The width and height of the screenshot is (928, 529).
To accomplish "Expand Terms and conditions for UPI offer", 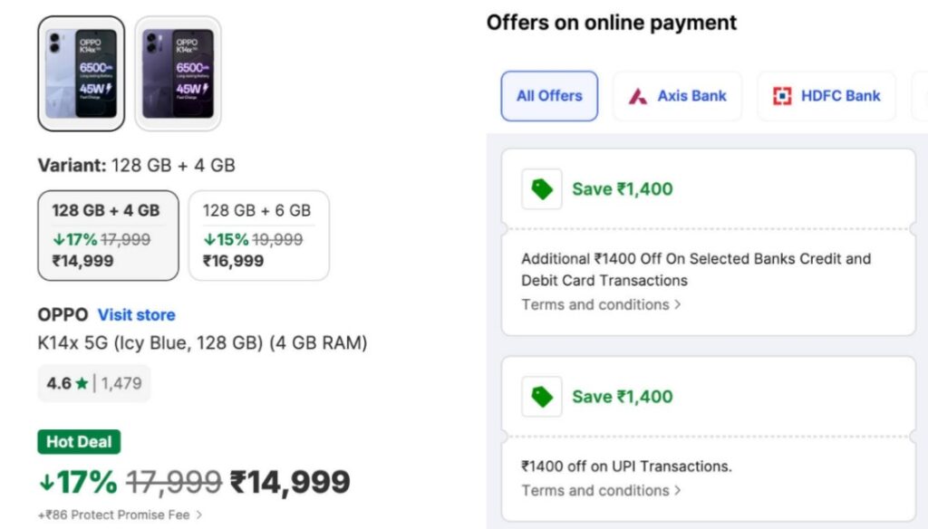I will click(x=601, y=490).
